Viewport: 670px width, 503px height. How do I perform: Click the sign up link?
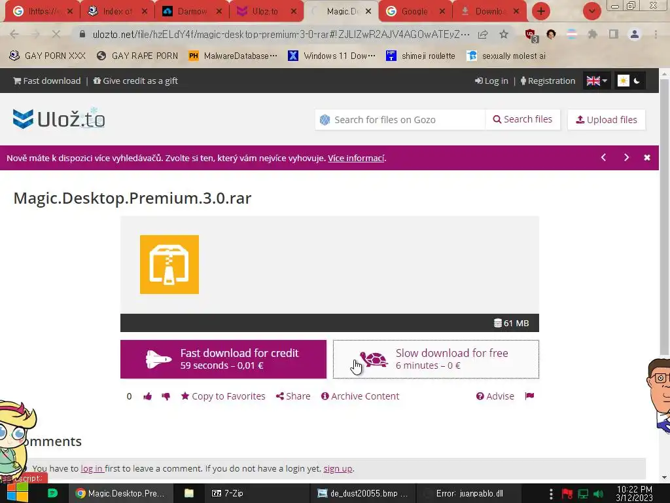[338, 468]
